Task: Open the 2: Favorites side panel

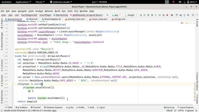Action: (x=2, y=81)
